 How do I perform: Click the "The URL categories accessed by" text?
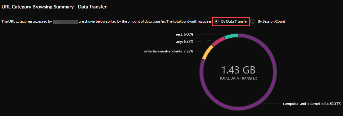(27, 22)
